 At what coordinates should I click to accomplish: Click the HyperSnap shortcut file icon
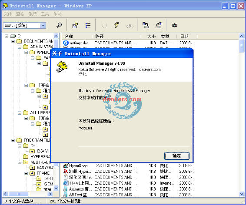tap(66, 165)
